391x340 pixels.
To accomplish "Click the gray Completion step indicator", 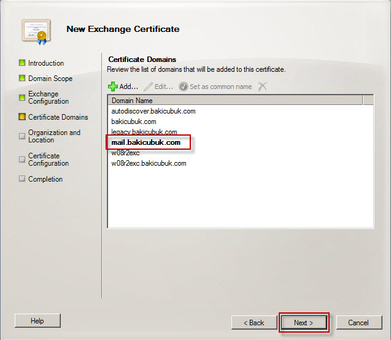I will pyautogui.click(x=22, y=179).
